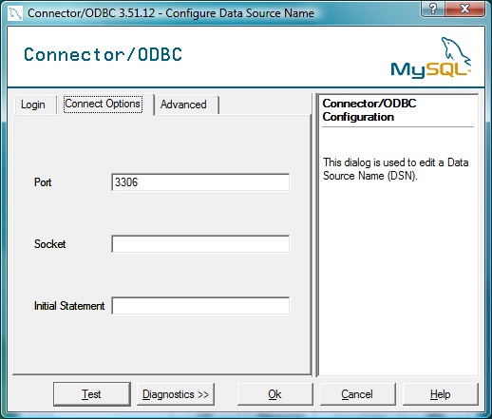Focus the Socket text box
Image resolution: width=492 pixels, height=419 pixels.
(x=200, y=244)
